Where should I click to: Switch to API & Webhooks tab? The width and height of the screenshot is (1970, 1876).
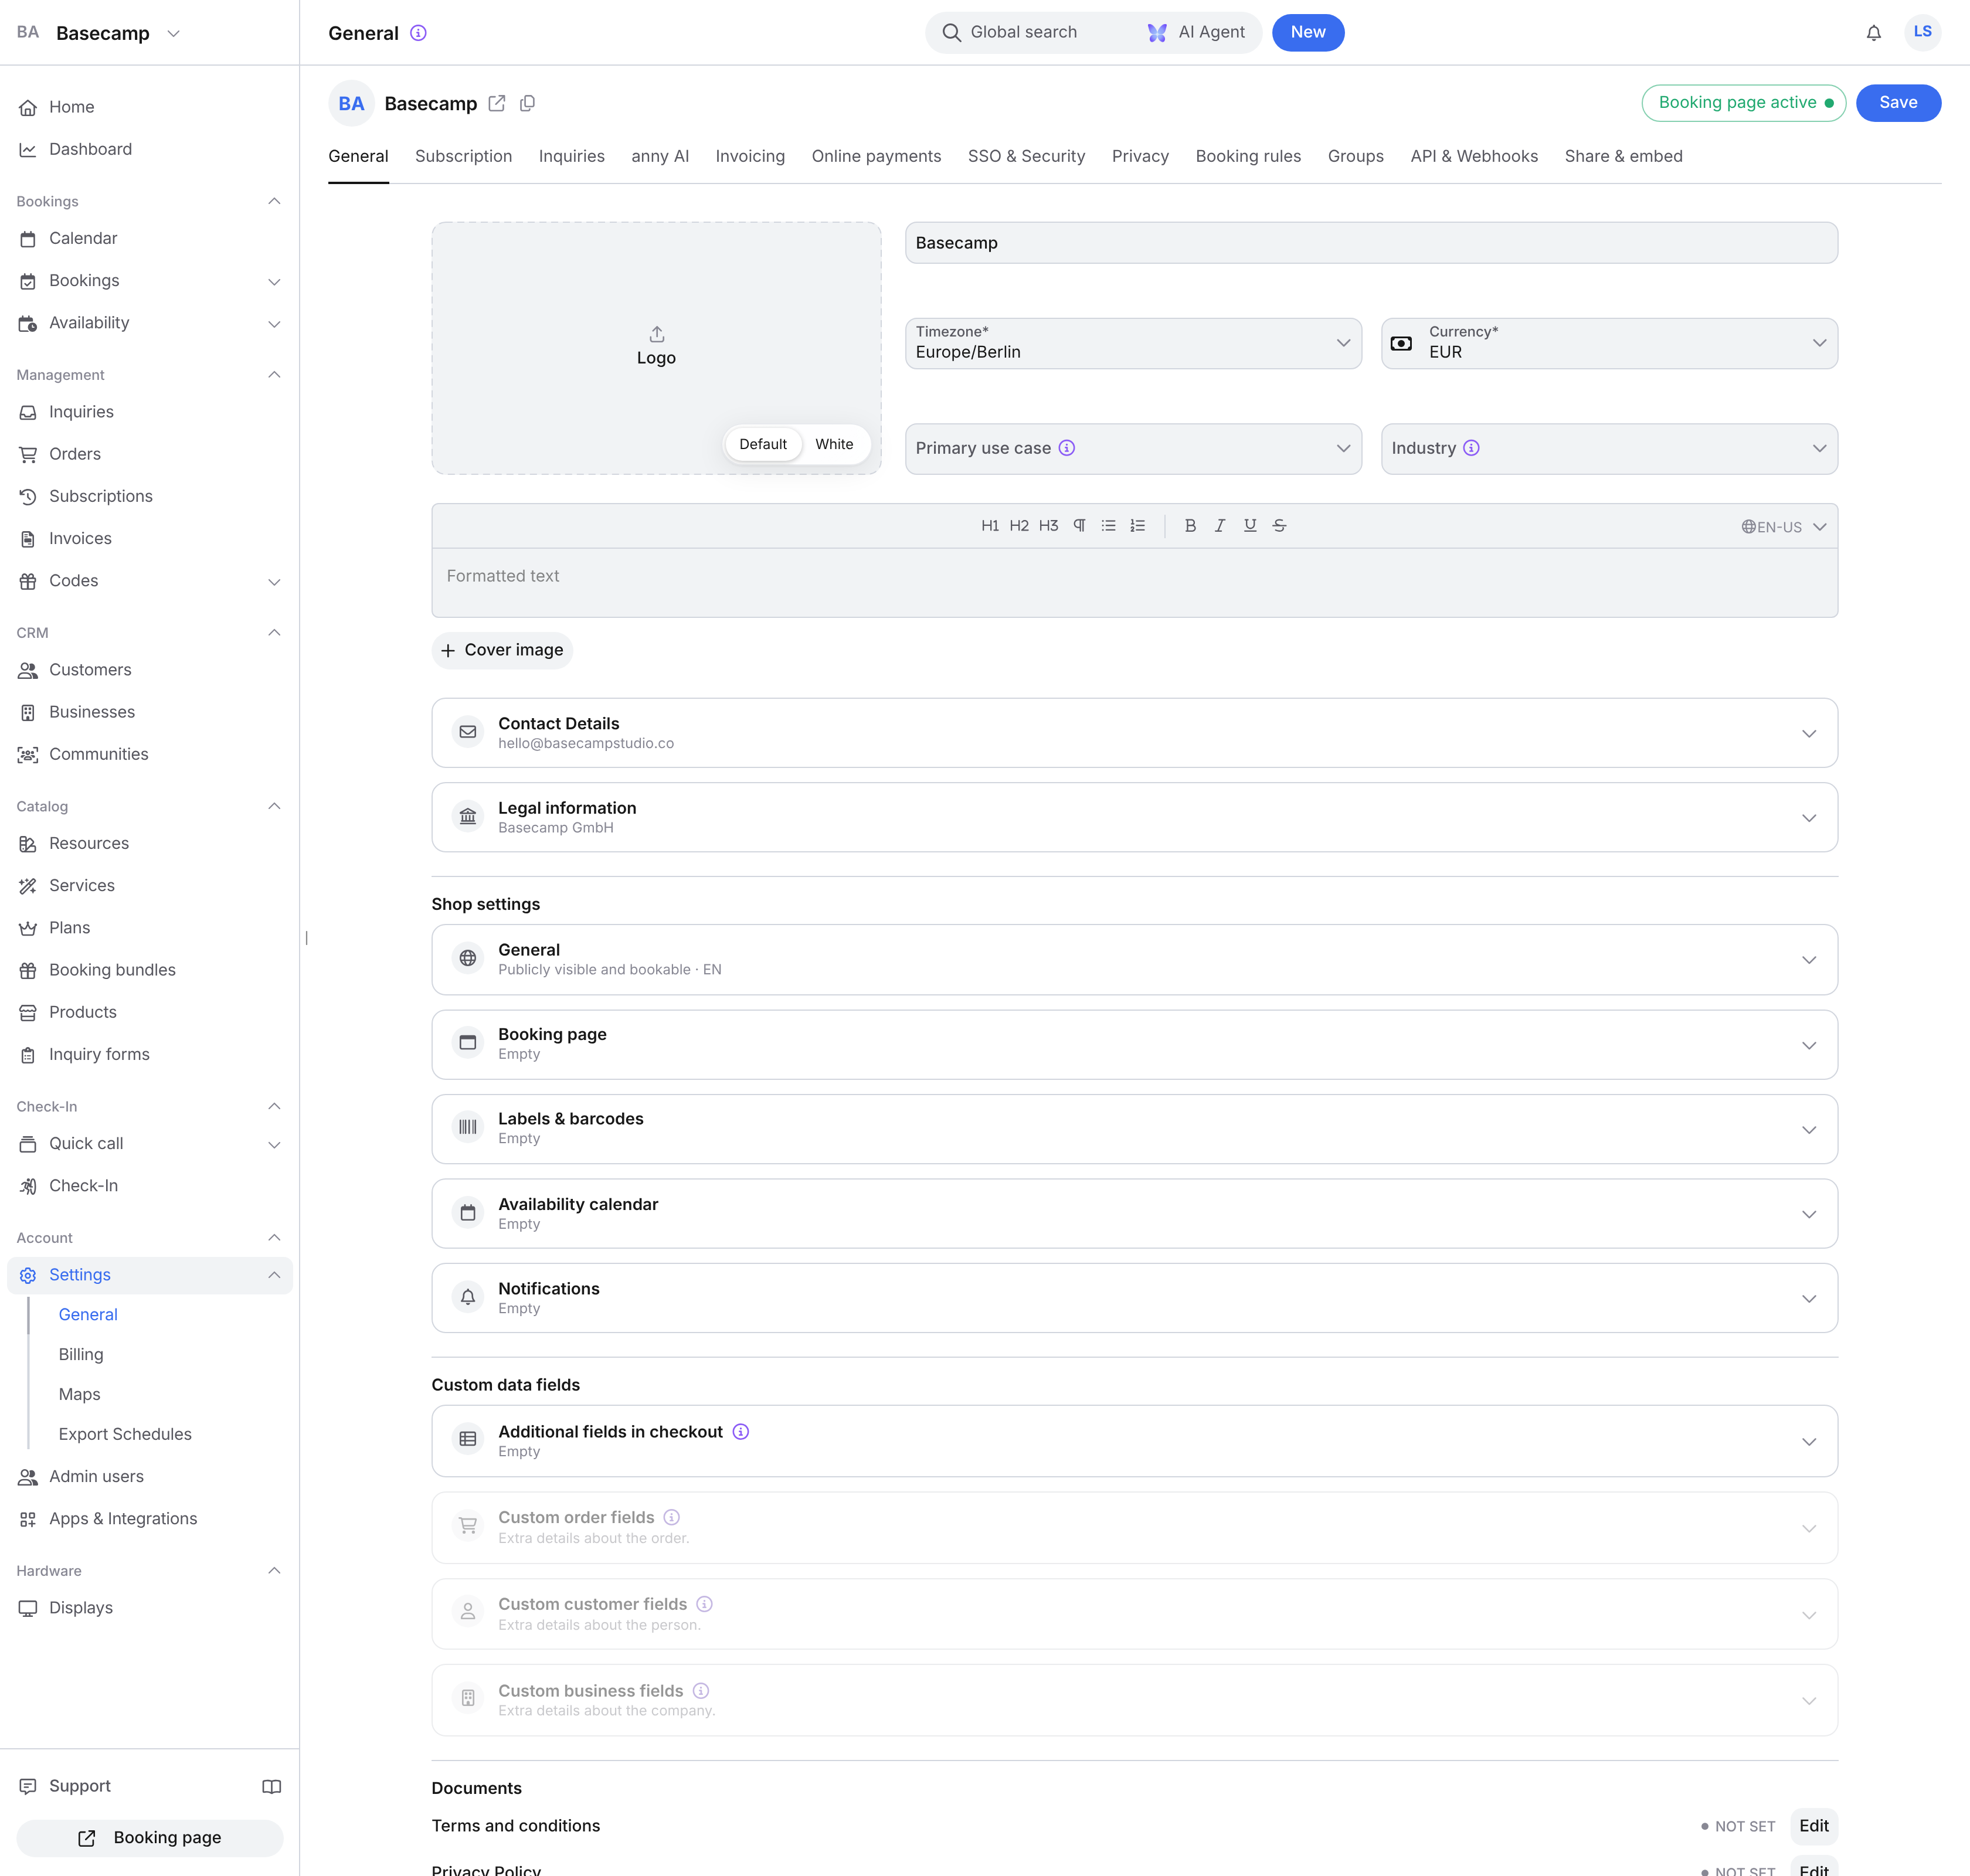(x=1474, y=156)
